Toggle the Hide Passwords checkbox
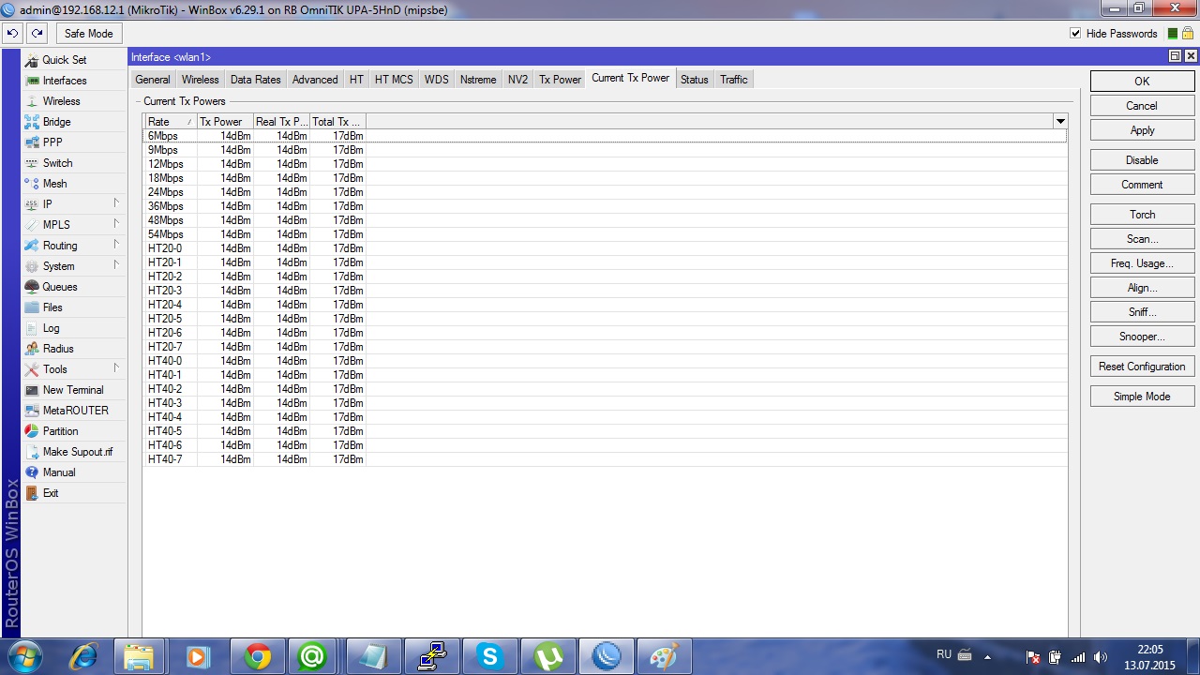 1075,34
